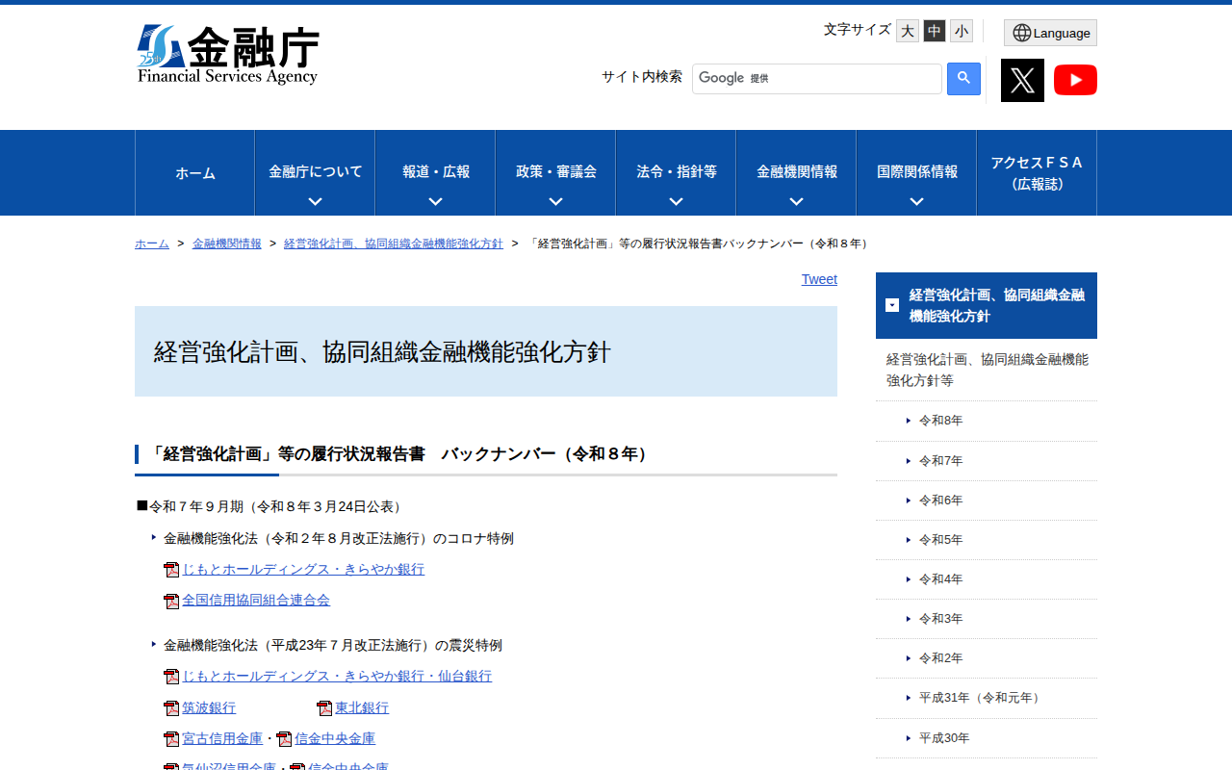This screenshot has height=770, width=1232.
Task: Expand the 政策・審議会 menu chevron
Action: (555, 201)
